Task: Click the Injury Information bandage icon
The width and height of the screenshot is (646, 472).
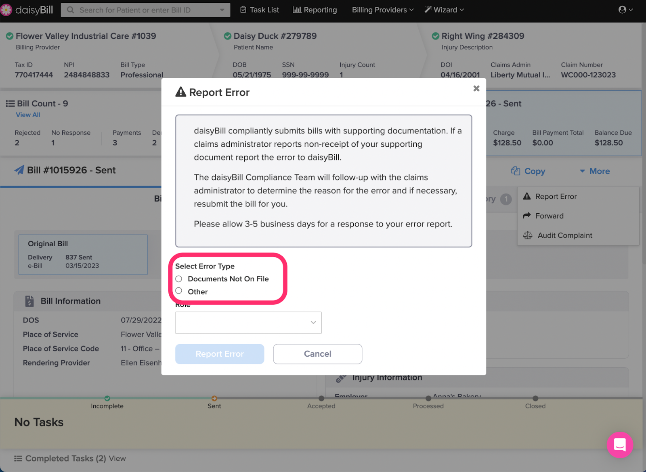Action: 341,378
